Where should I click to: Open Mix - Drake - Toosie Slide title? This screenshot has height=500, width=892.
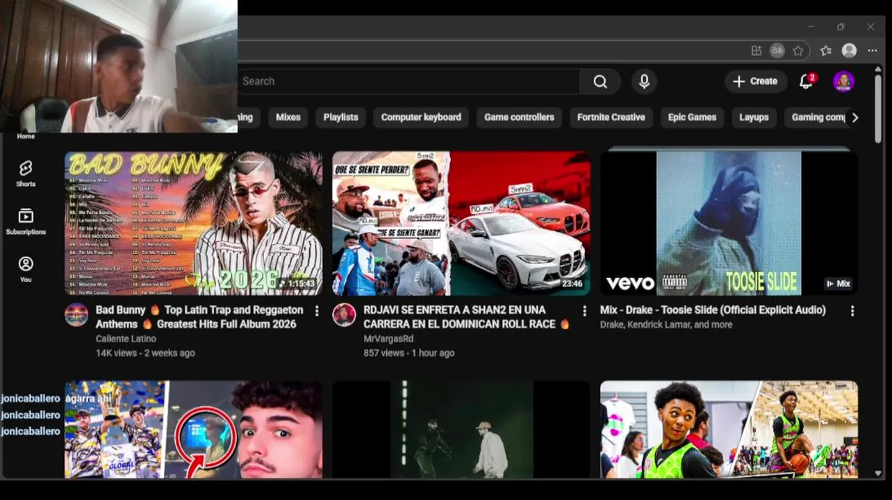713,310
